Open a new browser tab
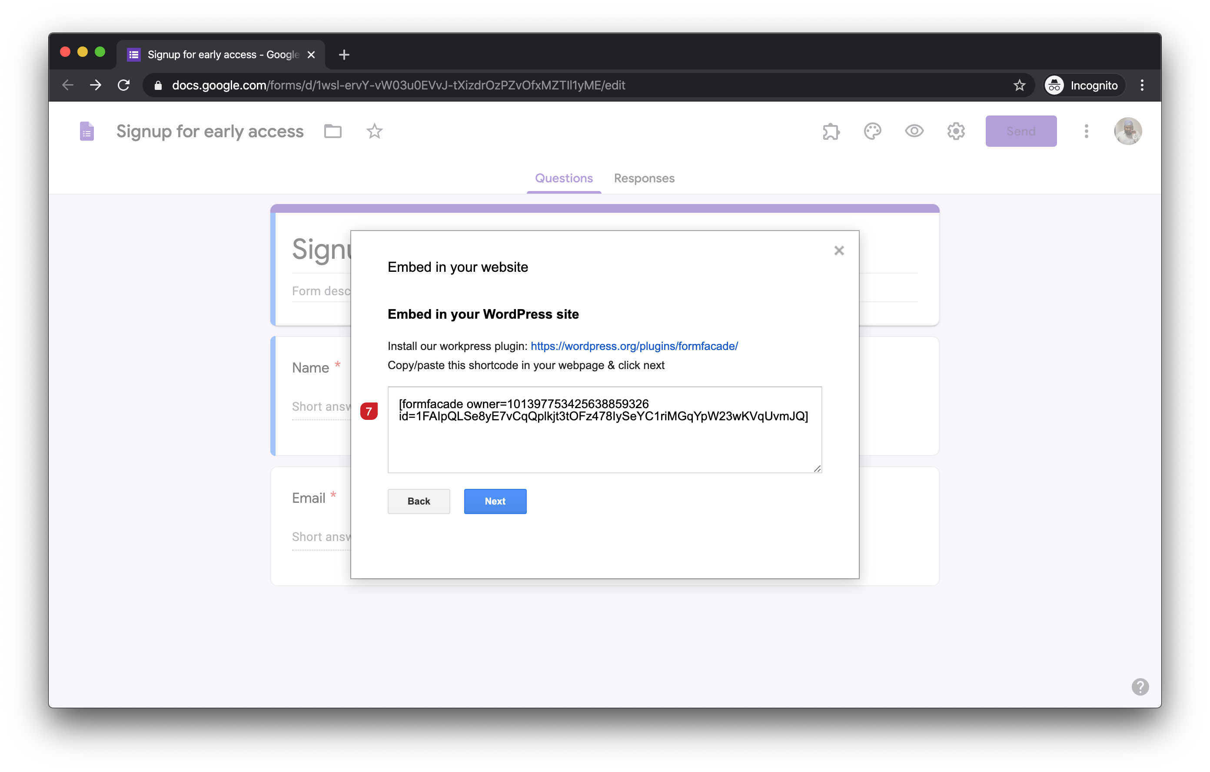The height and width of the screenshot is (772, 1210). pos(344,55)
